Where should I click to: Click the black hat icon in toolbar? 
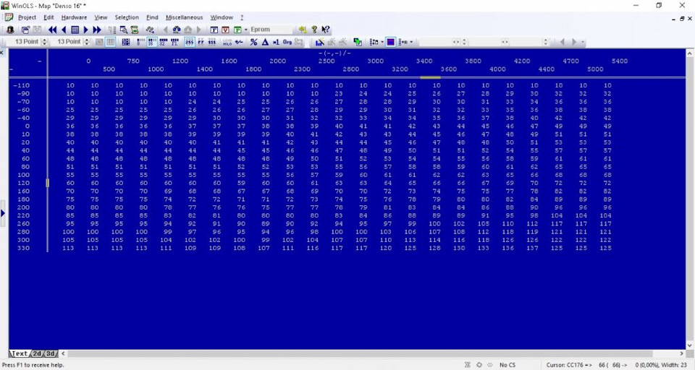pos(11,30)
